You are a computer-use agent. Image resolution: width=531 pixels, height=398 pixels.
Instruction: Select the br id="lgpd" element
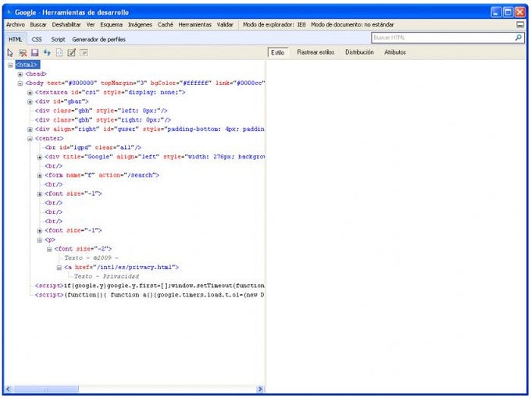(x=93, y=148)
